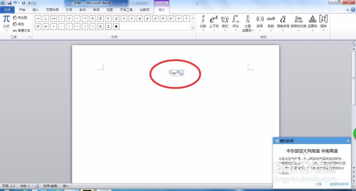Open the 极限和对数 limit and log menu
Screen dimensions: 356x191
[x=299, y=23]
